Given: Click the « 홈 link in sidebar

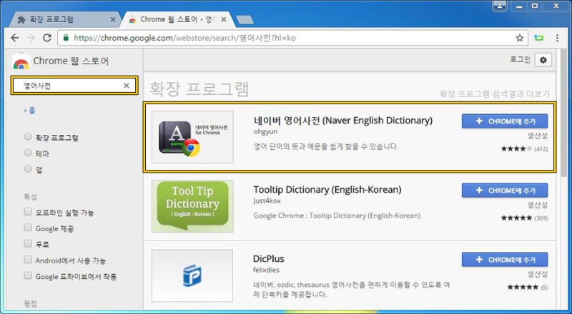Looking at the screenshot, I should (x=29, y=111).
